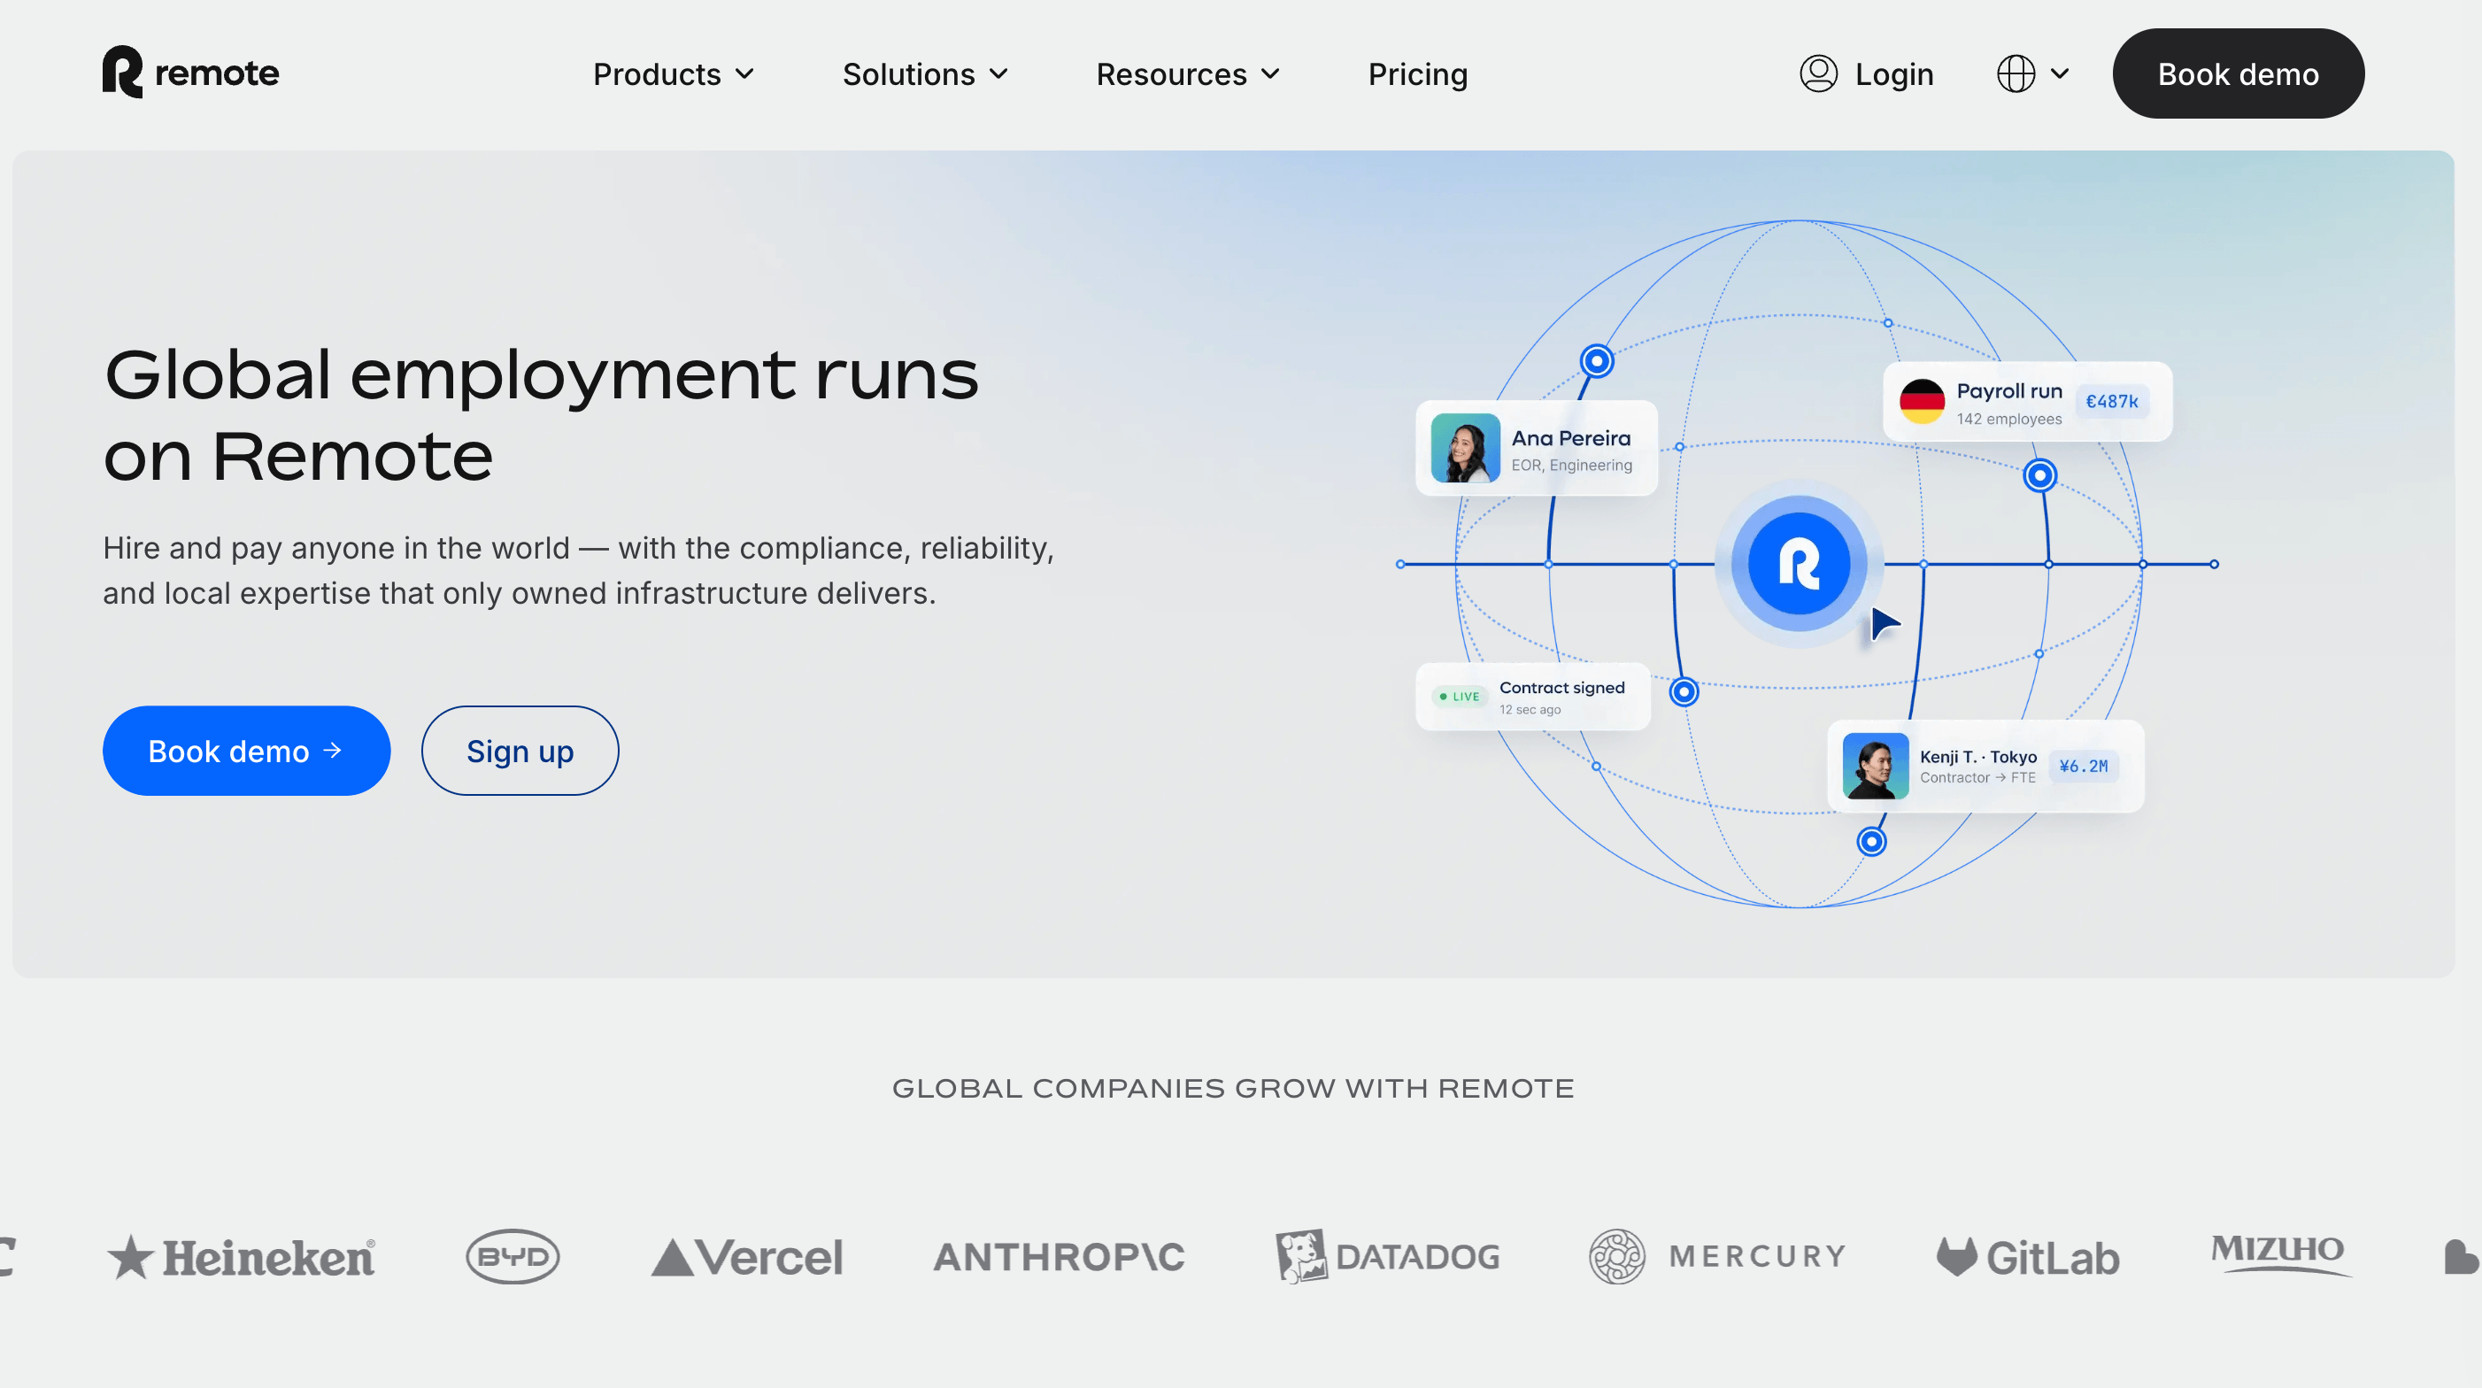This screenshot has height=1388, width=2482.
Task: Click the Mercury logo
Action: click(x=1717, y=1256)
